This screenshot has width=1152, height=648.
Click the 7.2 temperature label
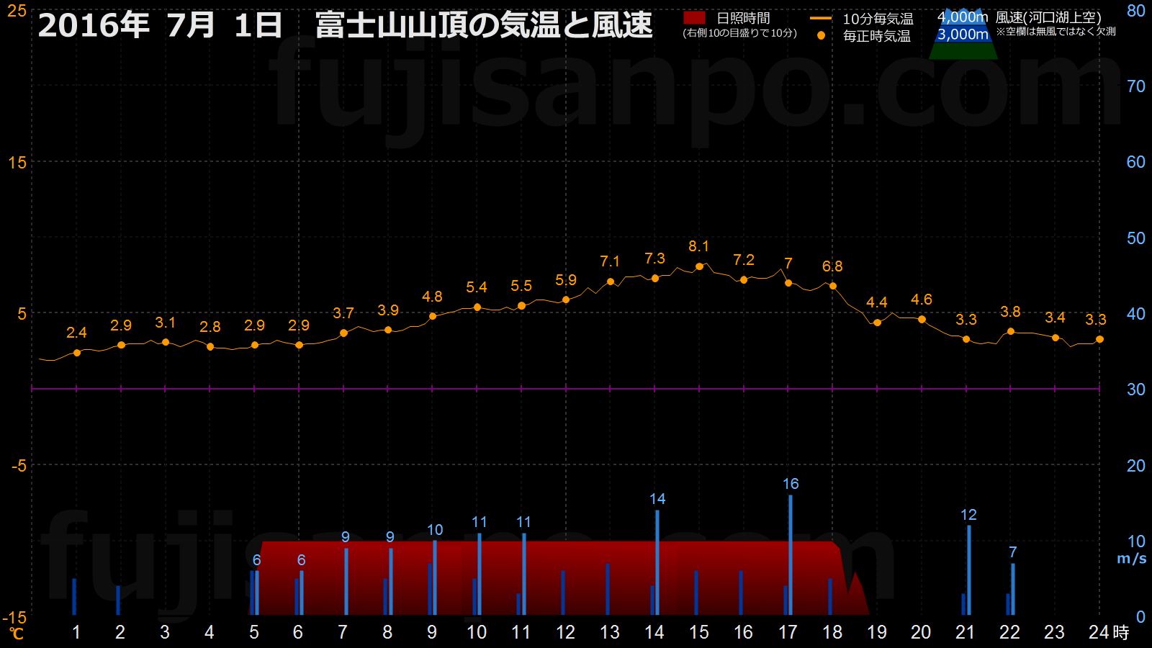[744, 260]
